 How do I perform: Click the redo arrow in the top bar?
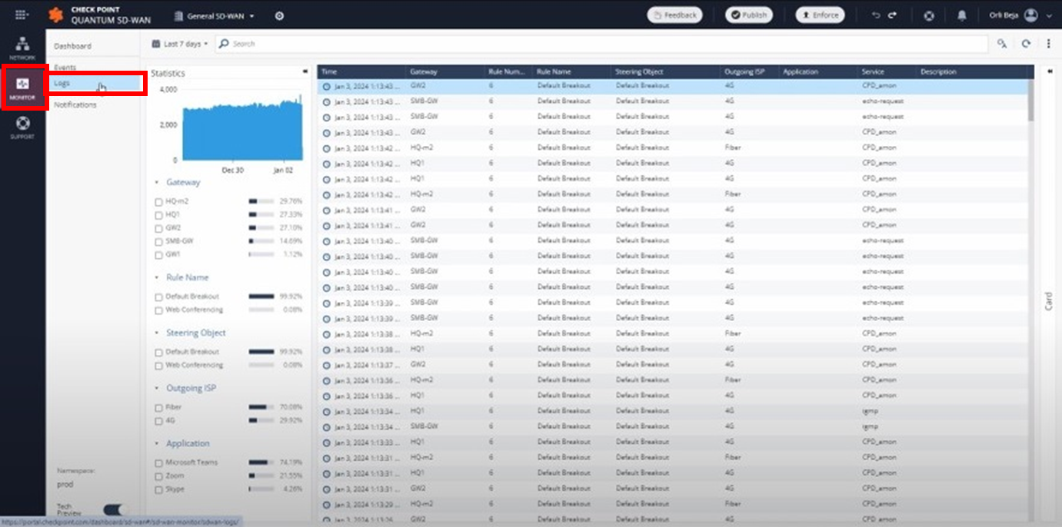click(892, 15)
